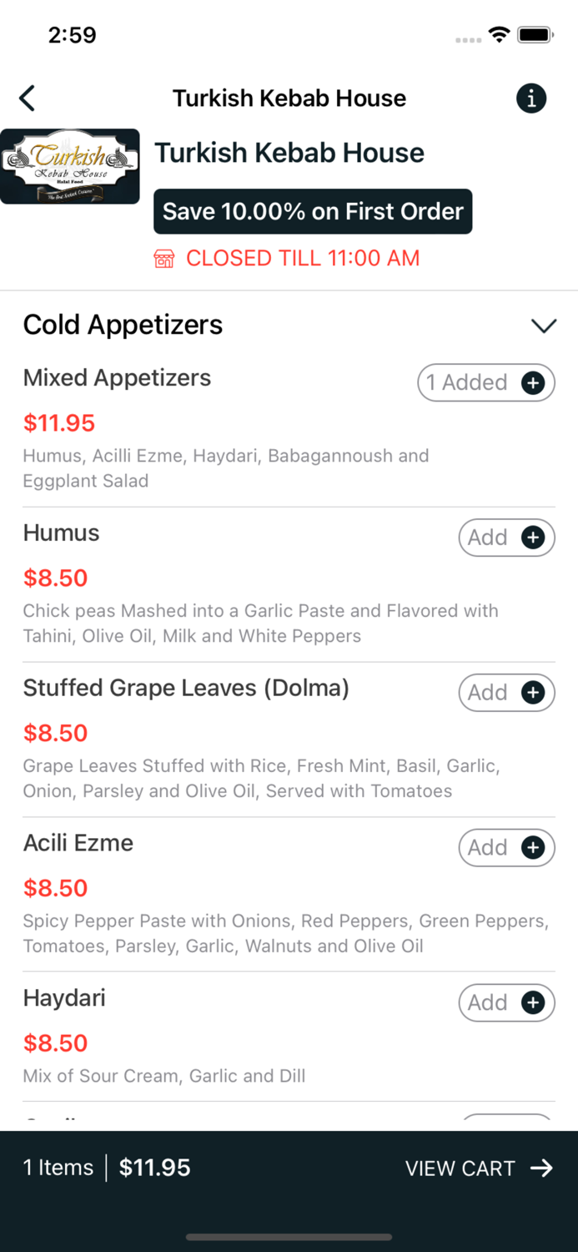This screenshot has width=578, height=1252.
Task: Open restaurant info icon
Action: 531,98
